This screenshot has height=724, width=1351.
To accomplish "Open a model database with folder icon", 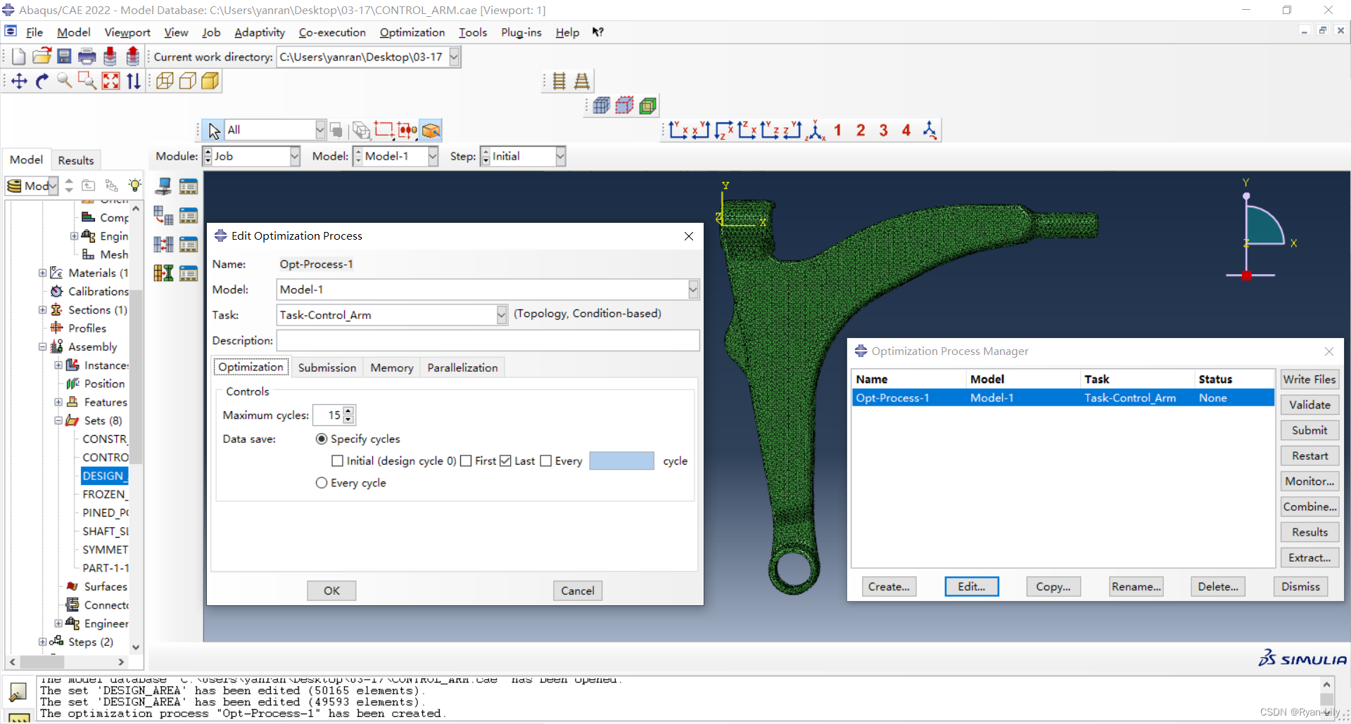I will pyautogui.click(x=42, y=57).
